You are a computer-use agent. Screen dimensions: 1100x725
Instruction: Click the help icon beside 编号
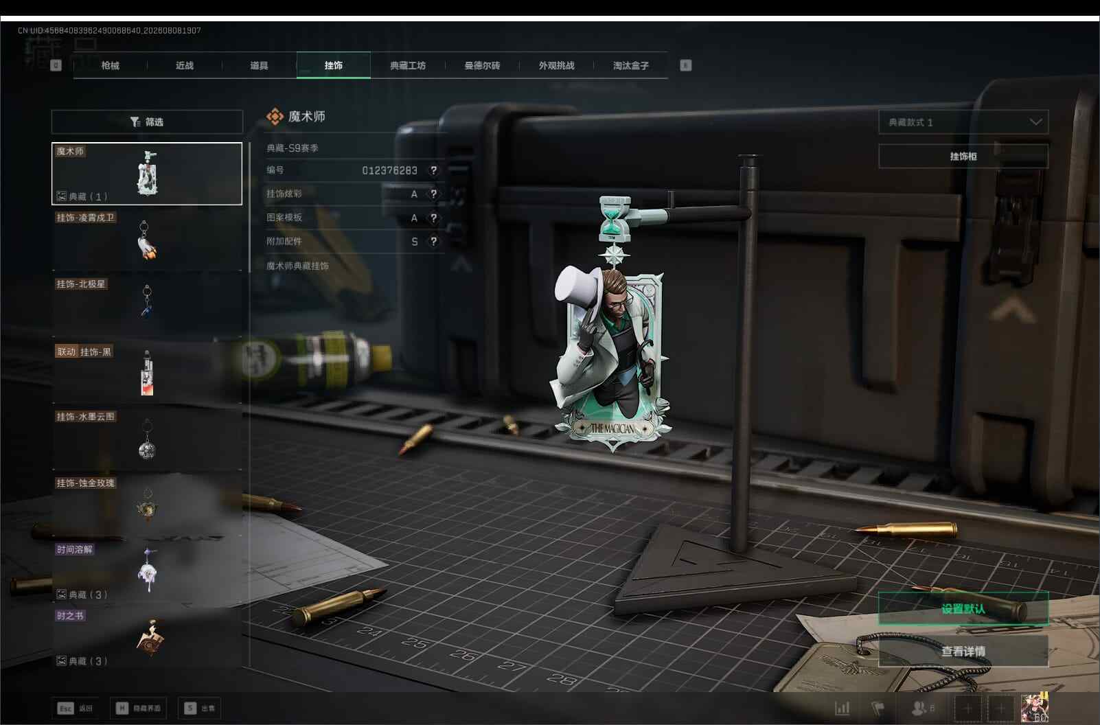click(x=433, y=170)
